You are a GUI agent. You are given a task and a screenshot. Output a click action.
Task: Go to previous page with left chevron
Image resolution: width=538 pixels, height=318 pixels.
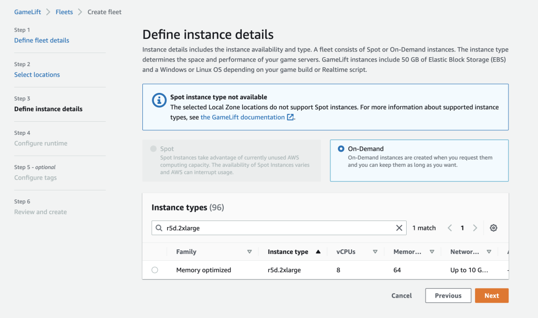pos(450,228)
